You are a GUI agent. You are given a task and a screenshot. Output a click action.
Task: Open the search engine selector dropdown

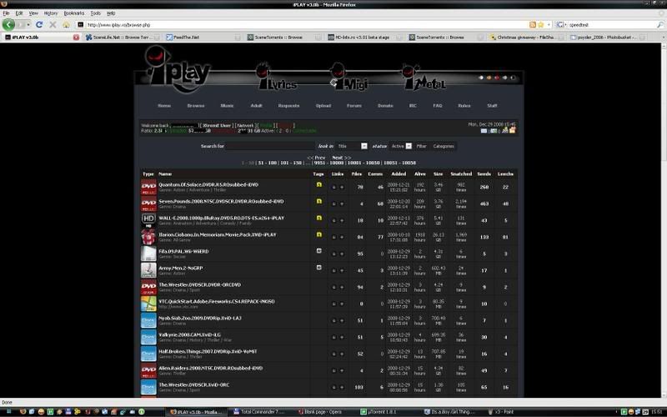coord(561,25)
